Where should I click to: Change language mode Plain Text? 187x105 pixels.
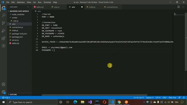172,97
